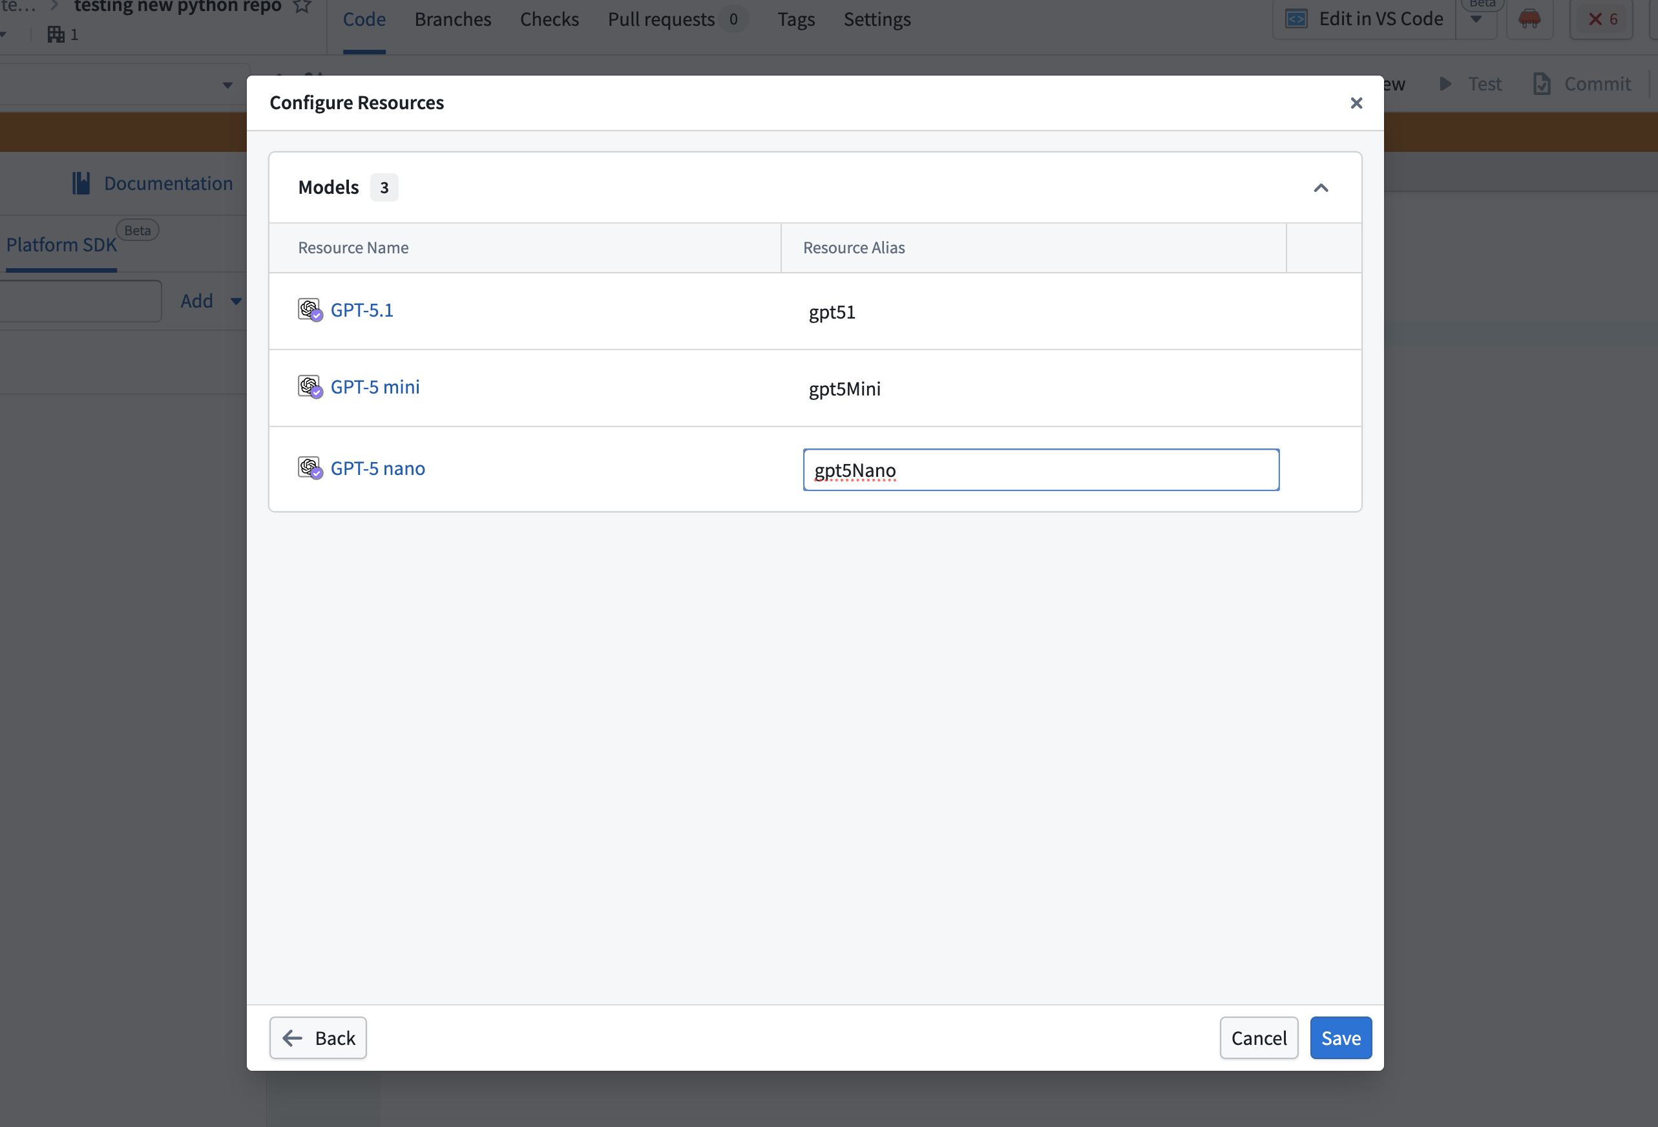
Task: Switch to the Branches tab
Action: pyautogui.click(x=452, y=19)
